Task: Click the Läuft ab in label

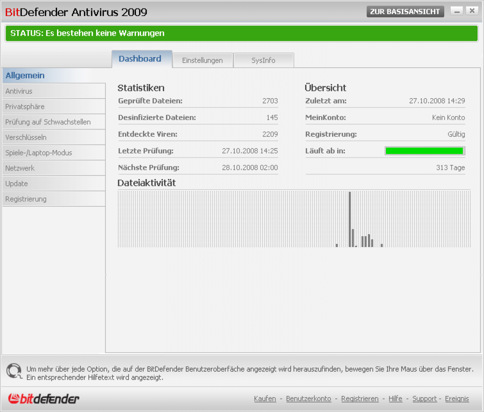Action: coord(325,151)
